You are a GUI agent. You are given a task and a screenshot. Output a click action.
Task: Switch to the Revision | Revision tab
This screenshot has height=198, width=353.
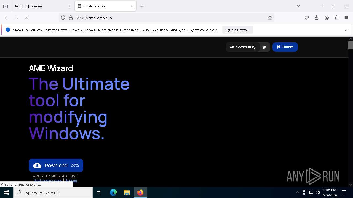pos(43,6)
